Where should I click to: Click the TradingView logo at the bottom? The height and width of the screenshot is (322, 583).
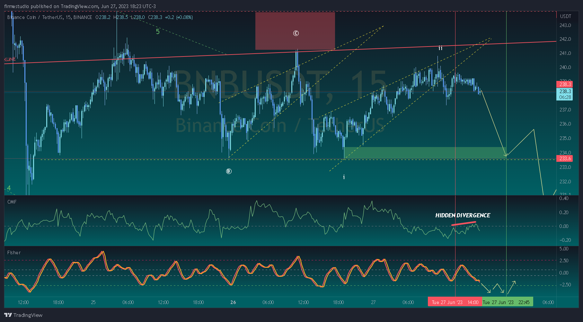tap(23, 315)
